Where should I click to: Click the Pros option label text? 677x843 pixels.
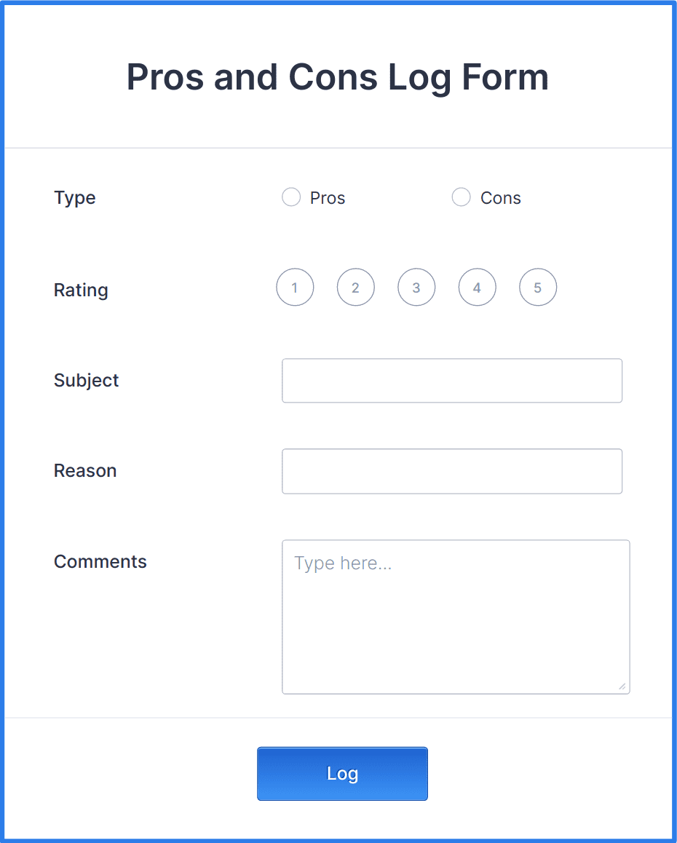pyautogui.click(x=326, y=197)
